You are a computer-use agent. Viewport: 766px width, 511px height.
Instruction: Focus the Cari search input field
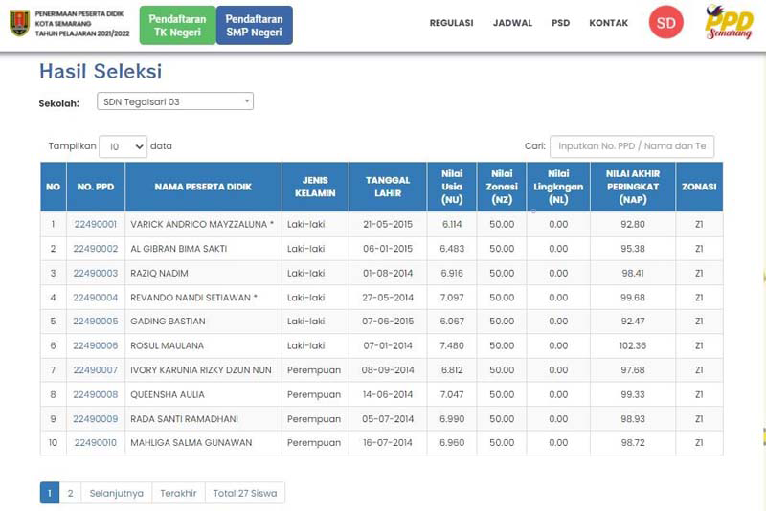tap(631, 146)
